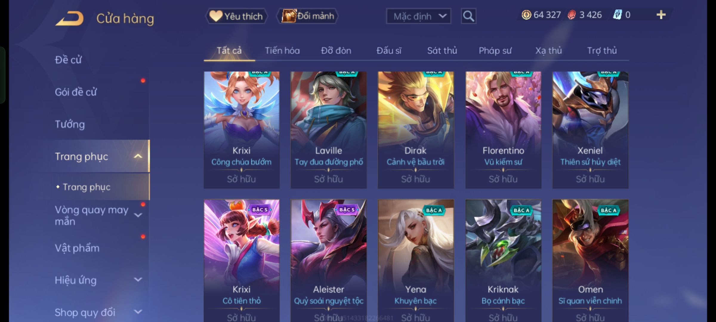Go to Tướng heroes section
The image size is (716, 322).
[70, 124]
